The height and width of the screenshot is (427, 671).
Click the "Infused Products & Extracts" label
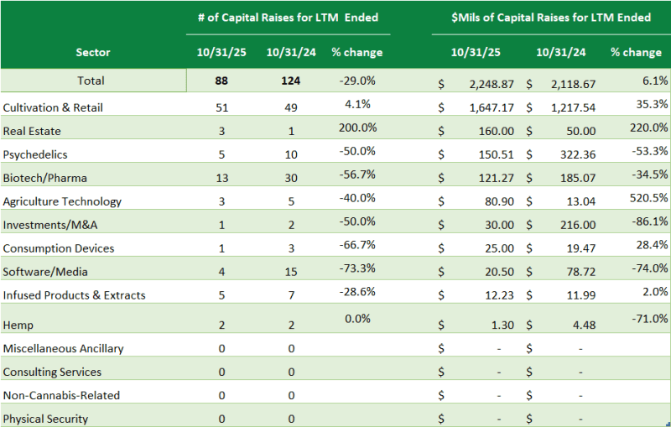tap(74, 295)
